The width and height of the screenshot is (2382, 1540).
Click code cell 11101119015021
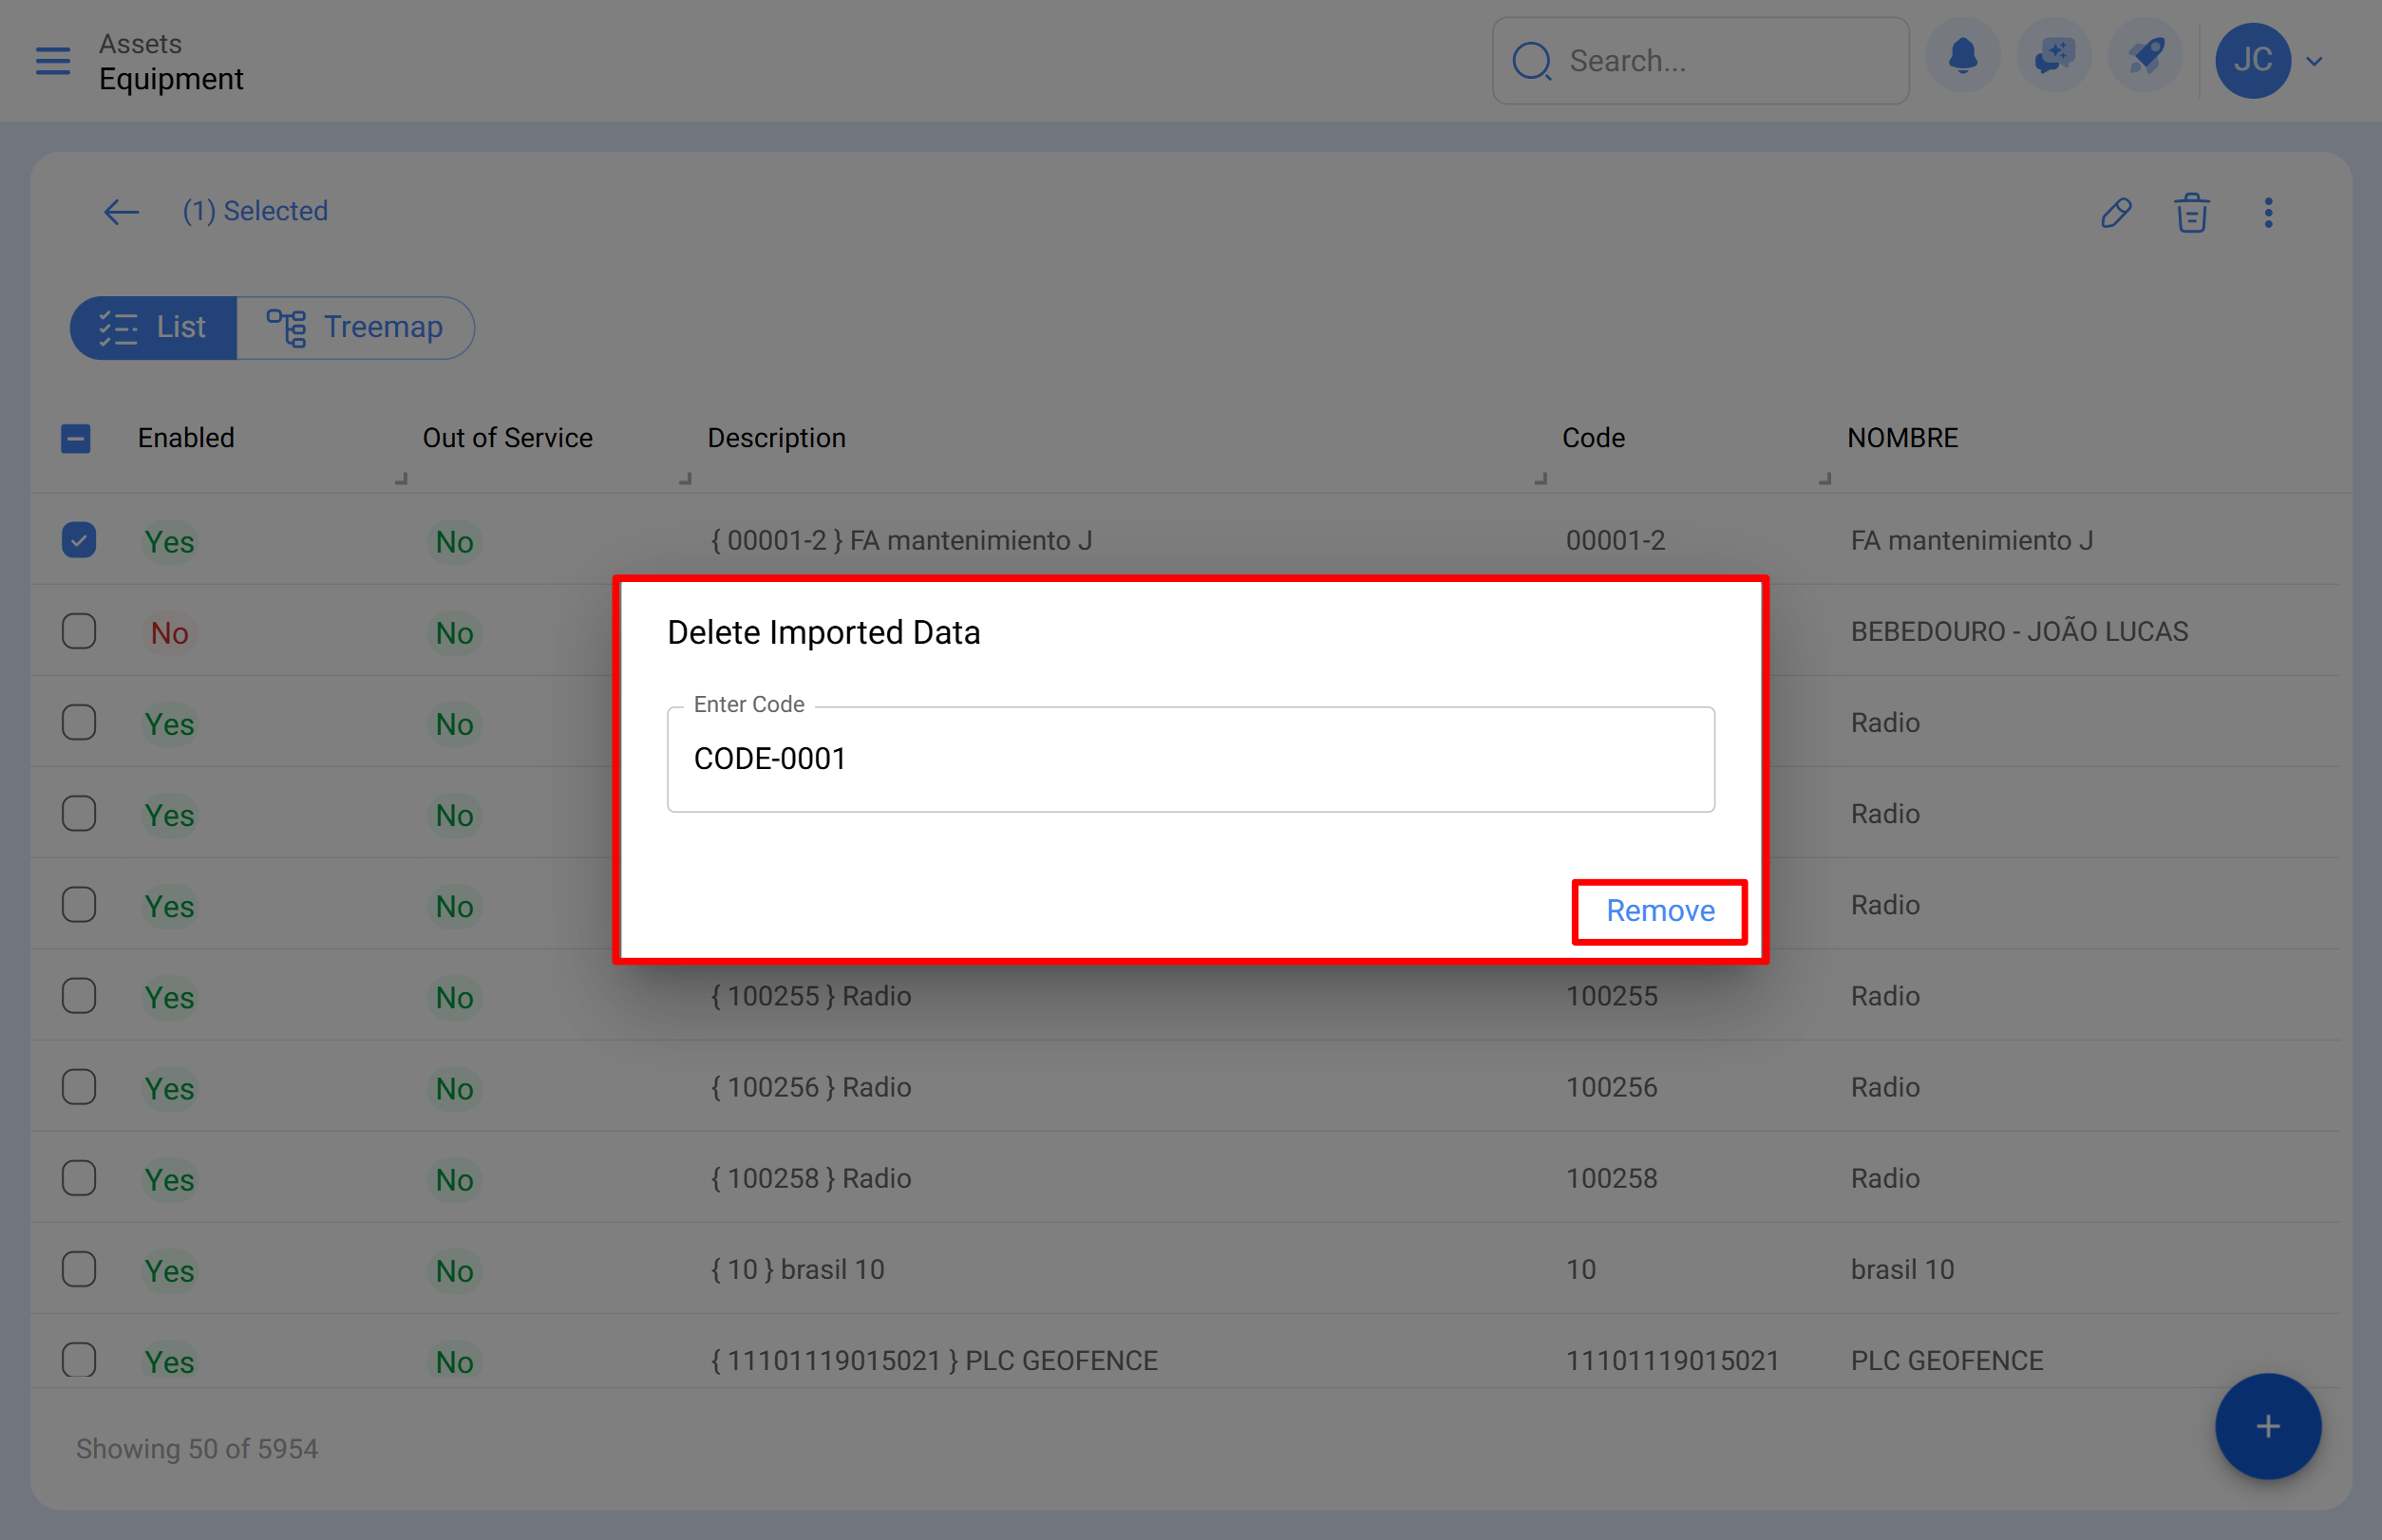coord(1673,1360)
